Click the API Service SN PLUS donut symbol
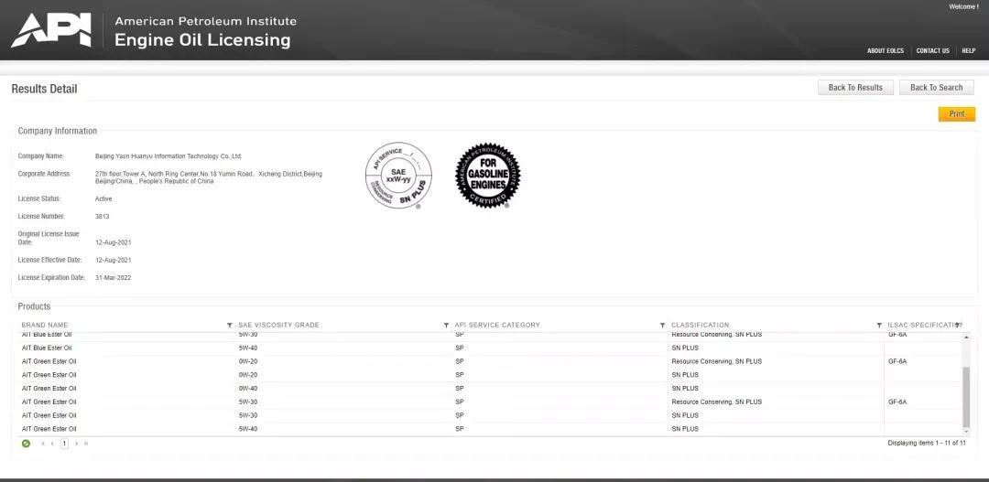Viewport: 989px width, 482px height. point(398,176)
